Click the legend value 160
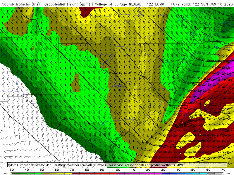This screenshot has height=175, width=234. pyautogui.click(x=207, y=170)
